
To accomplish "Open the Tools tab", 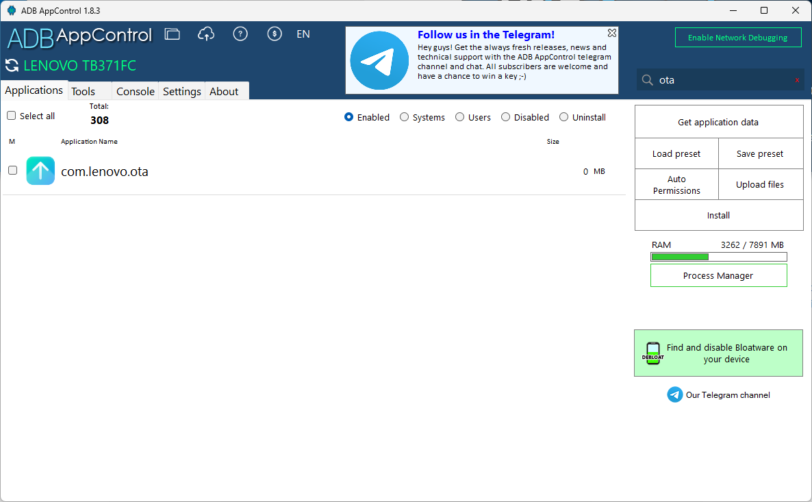I will [x=90, y=91].
